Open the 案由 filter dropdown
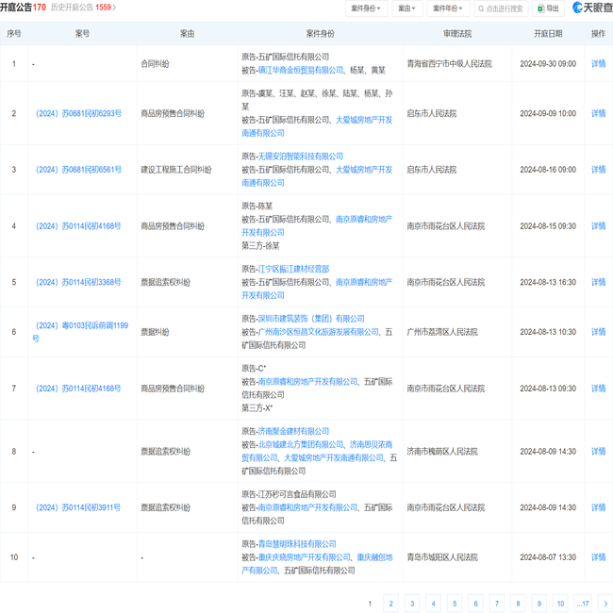 406,8
